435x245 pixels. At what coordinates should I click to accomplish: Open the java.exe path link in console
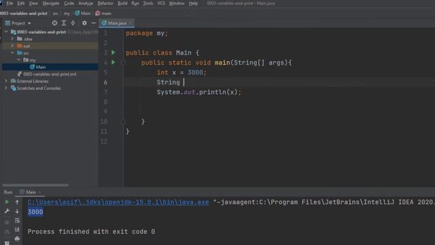[118, 202]
